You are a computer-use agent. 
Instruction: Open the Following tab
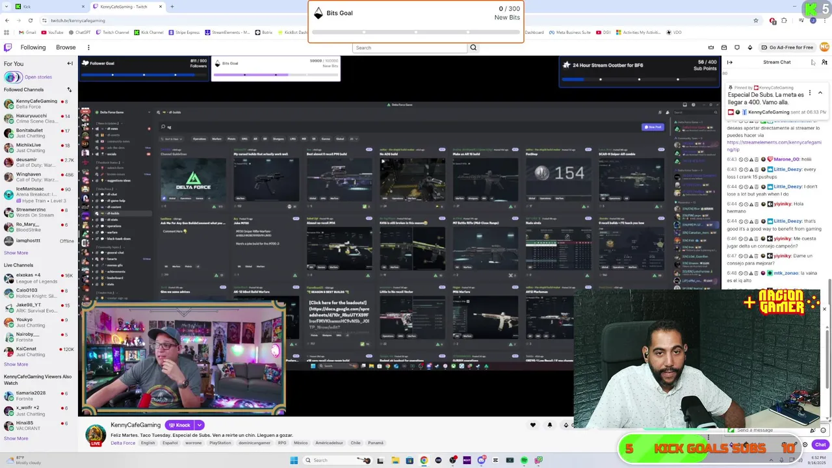pos(33,47)
